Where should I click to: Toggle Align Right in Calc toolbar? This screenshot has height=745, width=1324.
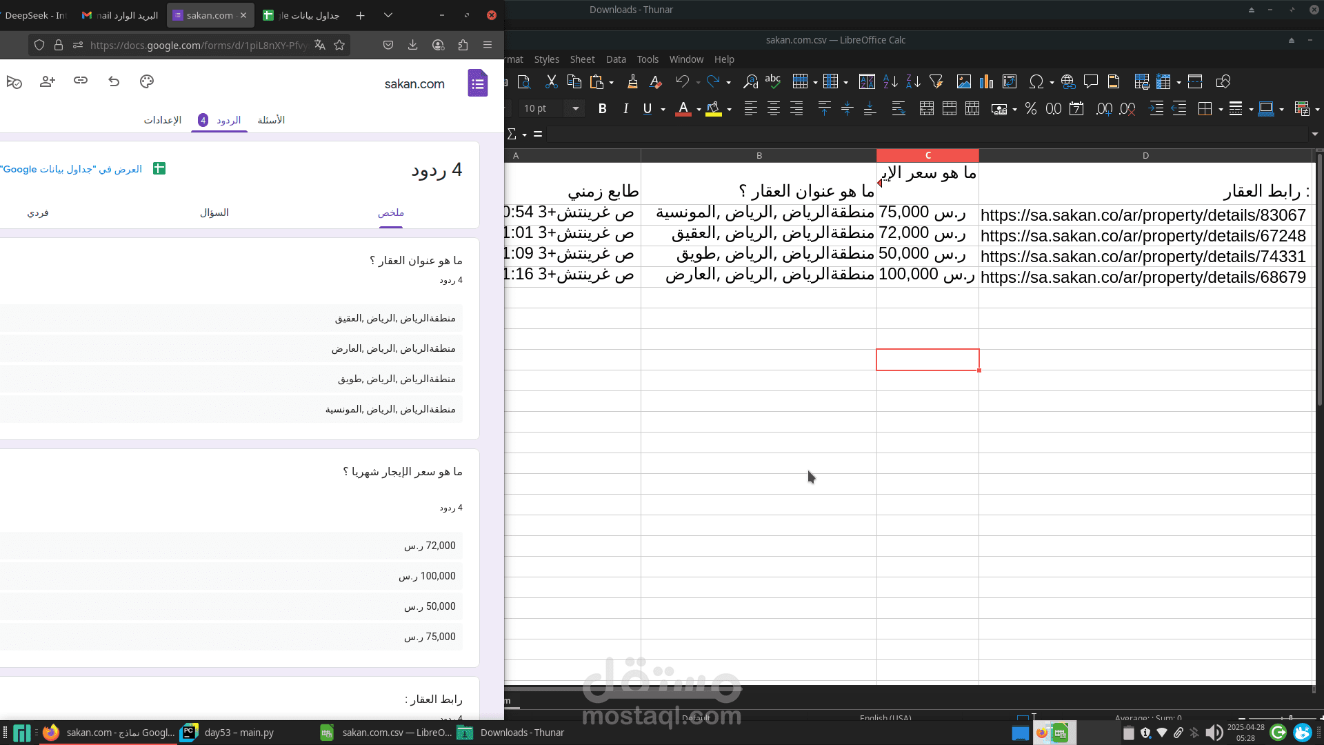pos(796,108)
